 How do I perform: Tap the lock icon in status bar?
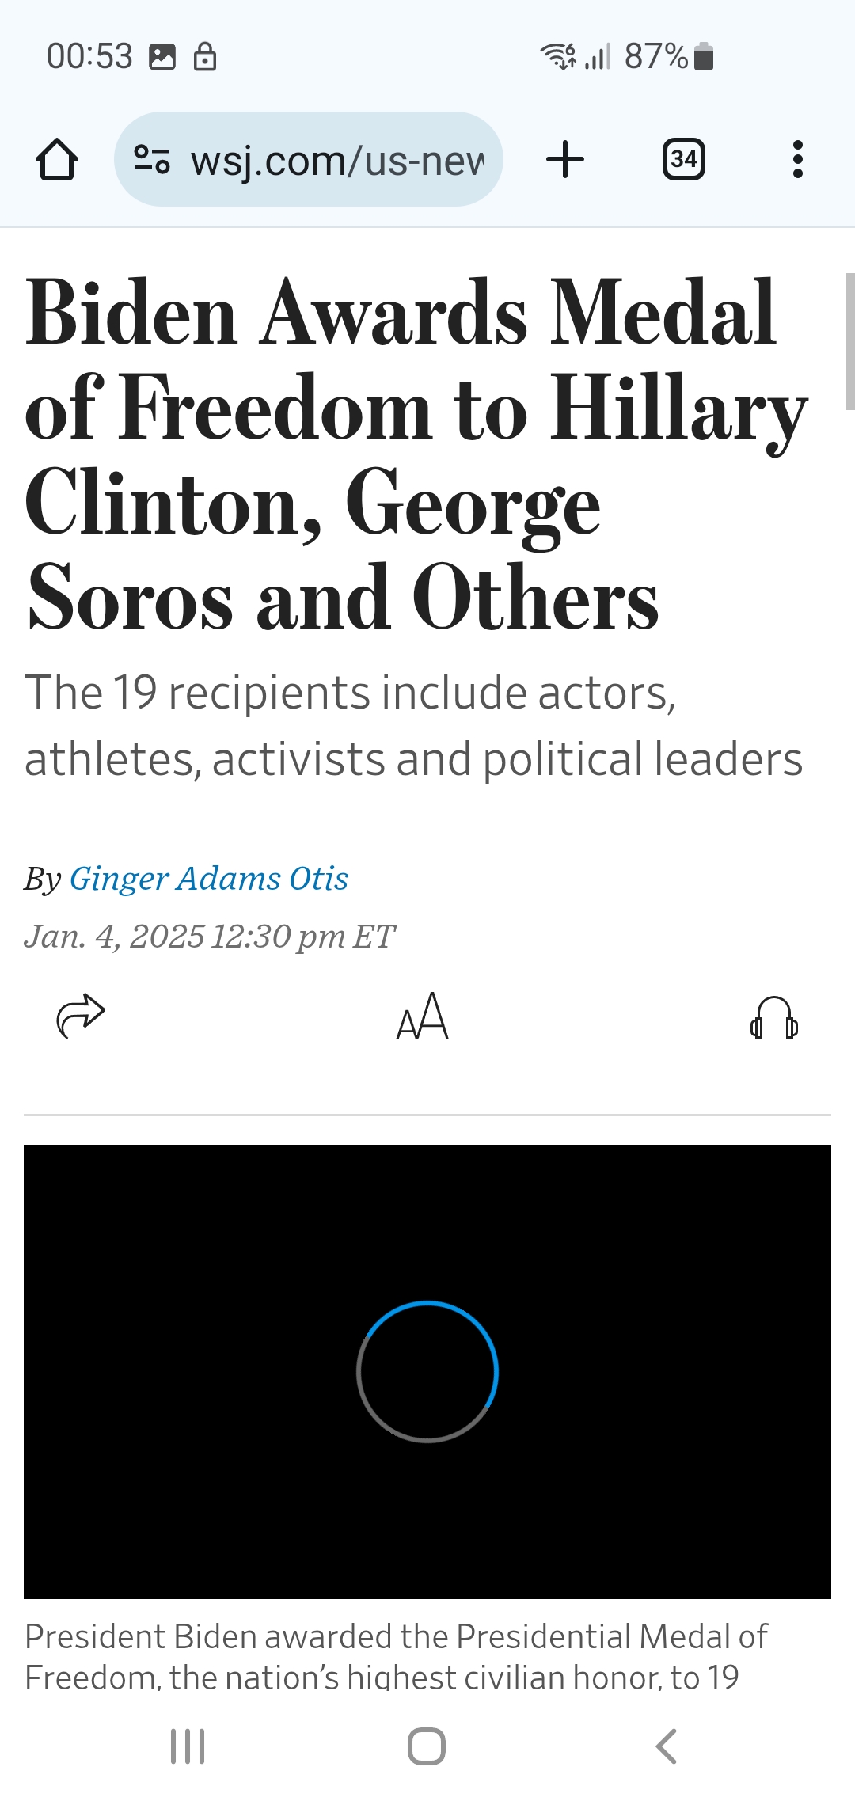[x=205, y=57]
